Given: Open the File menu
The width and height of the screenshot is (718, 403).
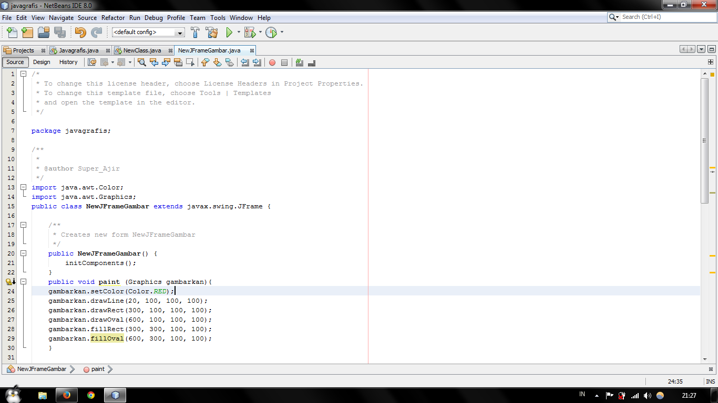Looking at the screenshot, I should [7, 18].
